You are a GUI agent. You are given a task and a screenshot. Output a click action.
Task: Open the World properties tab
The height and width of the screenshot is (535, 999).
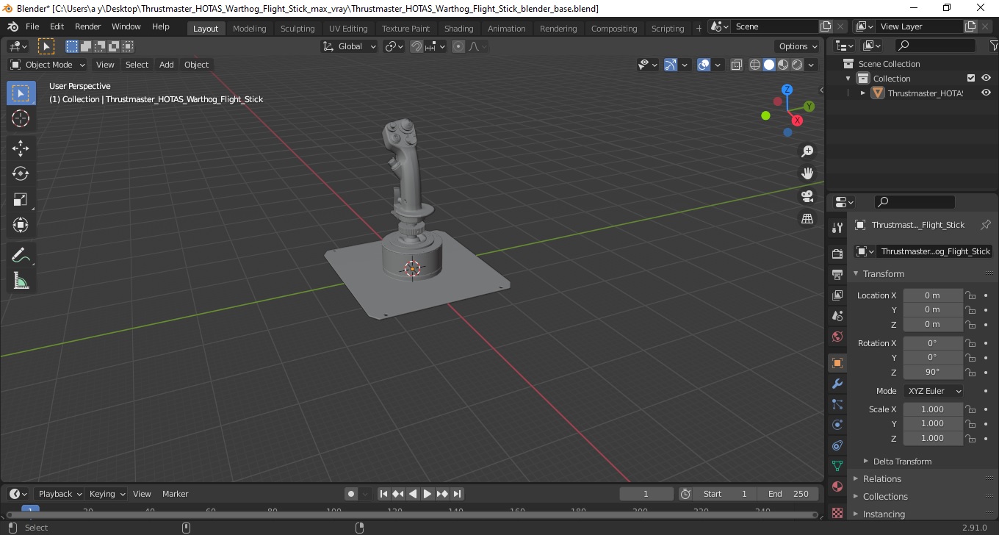[837, 337]
